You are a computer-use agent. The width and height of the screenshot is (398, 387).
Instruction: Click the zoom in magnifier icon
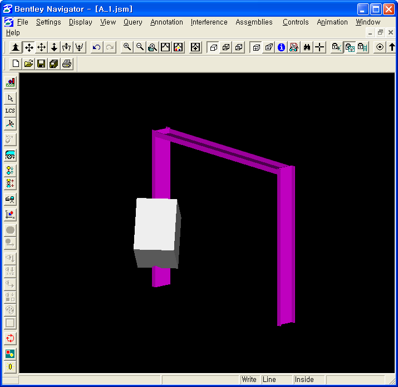(x=127, y=47)
